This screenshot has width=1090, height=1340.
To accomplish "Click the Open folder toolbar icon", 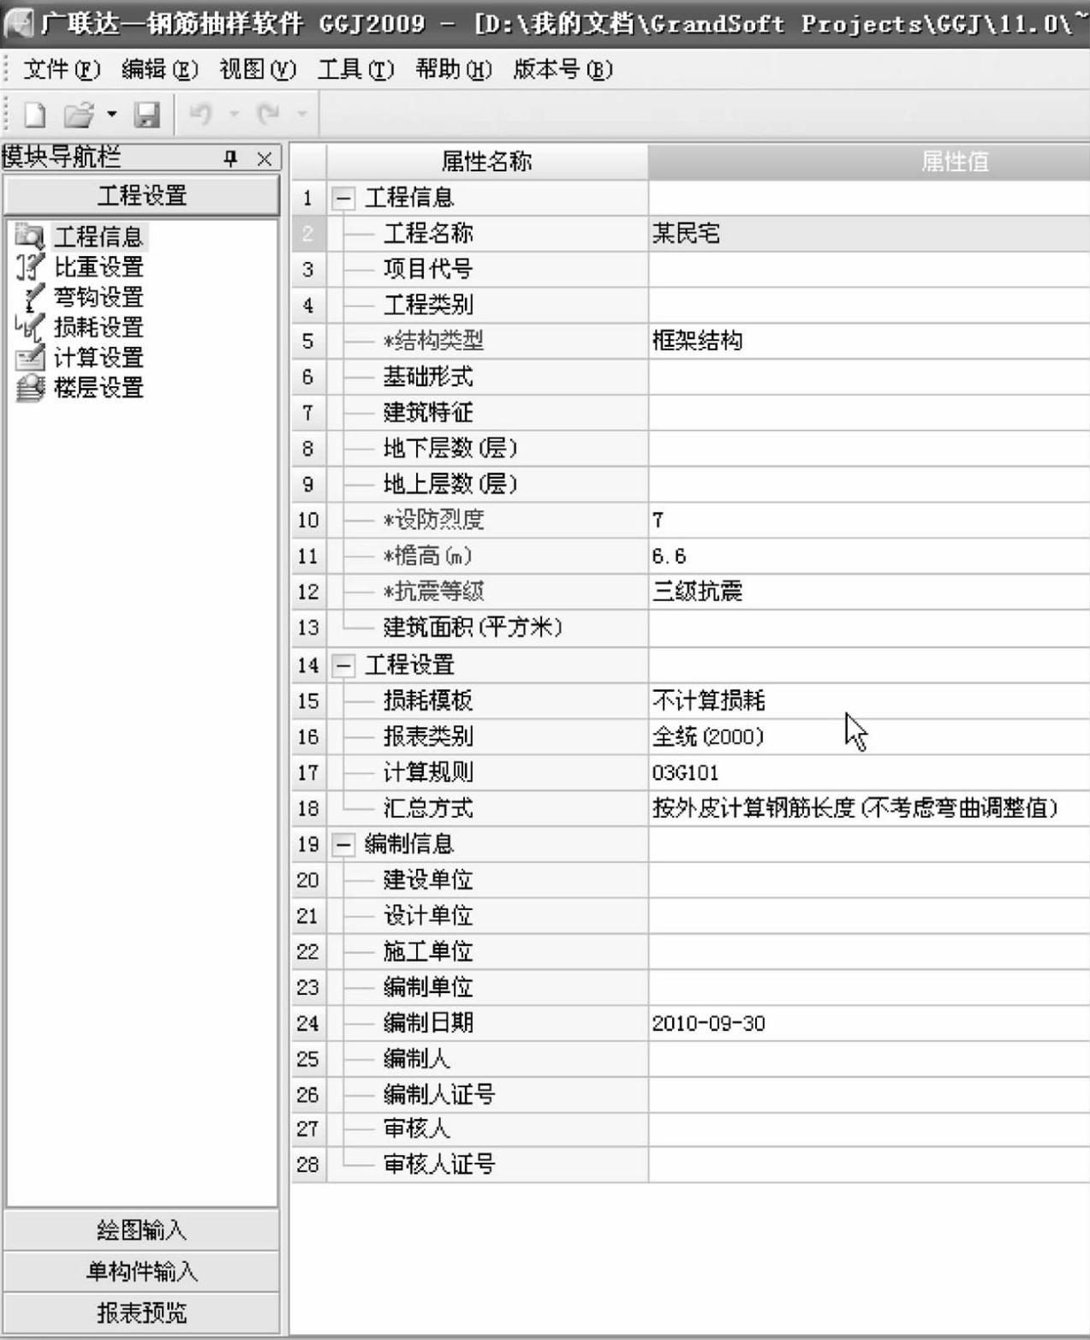I will coord(80,114).
